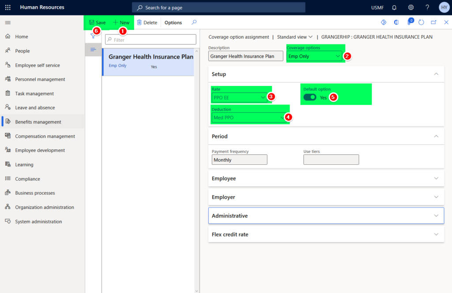This screenshot has height=293, width=452.
Task: Click the People icon in sidebar
Action: [8, 51]
